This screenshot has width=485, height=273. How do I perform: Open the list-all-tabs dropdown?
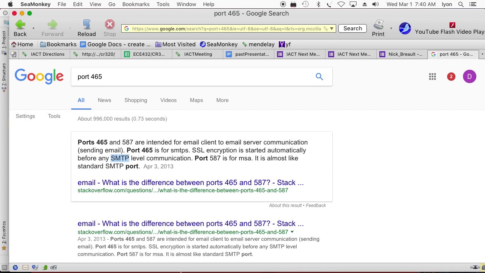482,54
